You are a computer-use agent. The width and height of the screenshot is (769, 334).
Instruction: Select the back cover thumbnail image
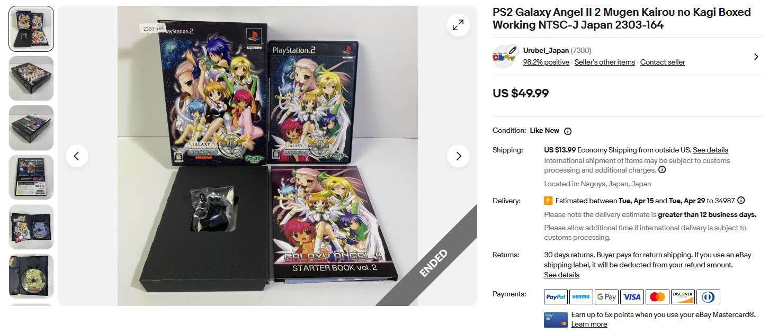(31, 177)
